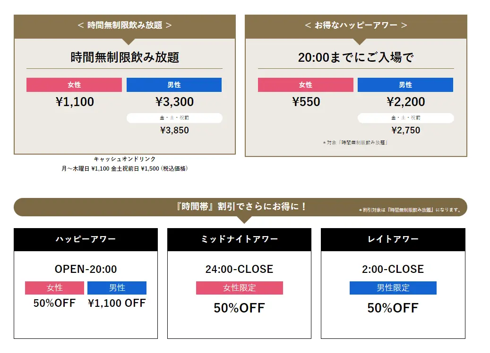Click the blue 男性限定 label
490x353 pixels.
(x=393, y=288)
